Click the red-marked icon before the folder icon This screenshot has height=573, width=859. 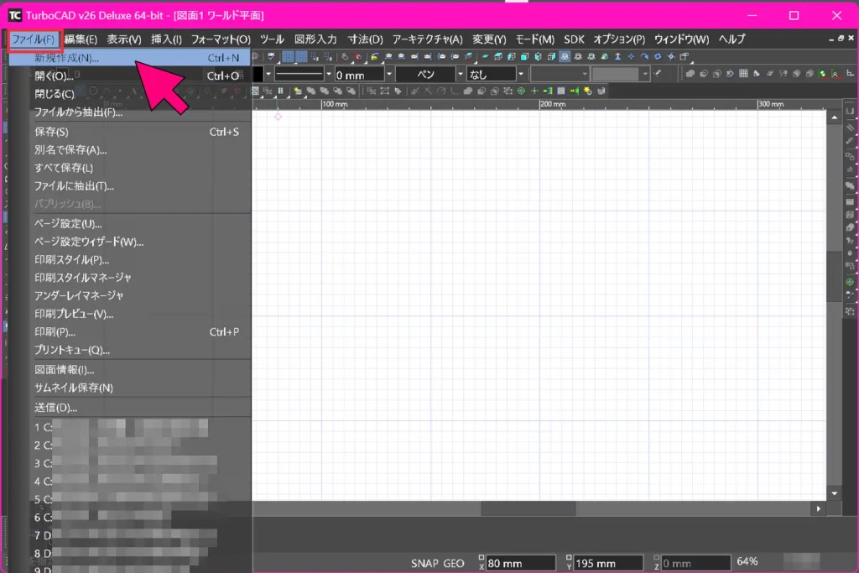point(357,56)
